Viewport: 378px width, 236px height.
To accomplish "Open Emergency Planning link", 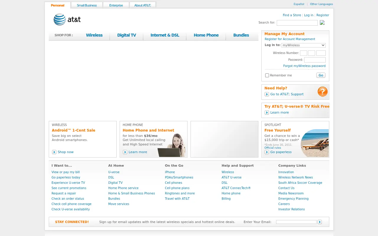I will [293, 199].
